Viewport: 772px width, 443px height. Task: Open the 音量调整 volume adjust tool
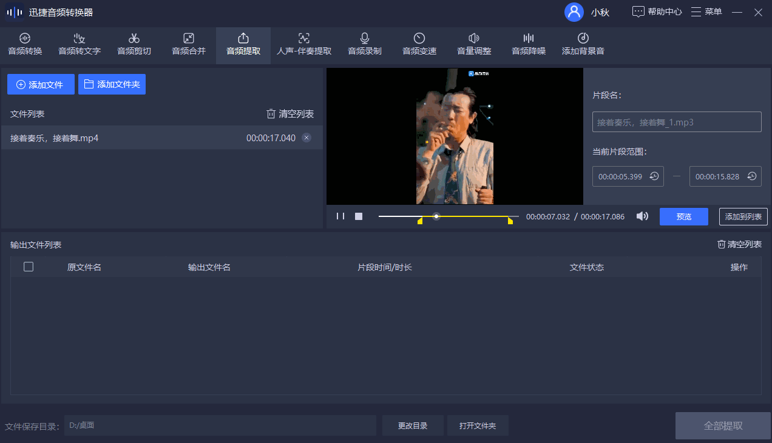coord(474,45)
